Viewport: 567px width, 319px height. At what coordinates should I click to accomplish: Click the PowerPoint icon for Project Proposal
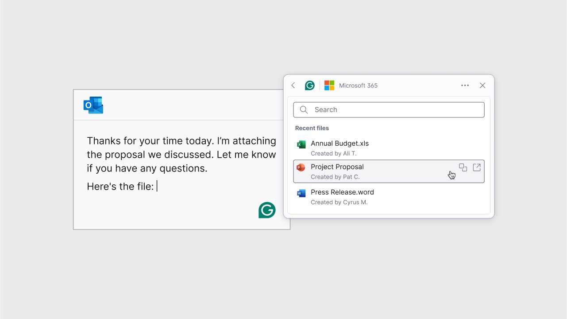[x=301, y=168]
